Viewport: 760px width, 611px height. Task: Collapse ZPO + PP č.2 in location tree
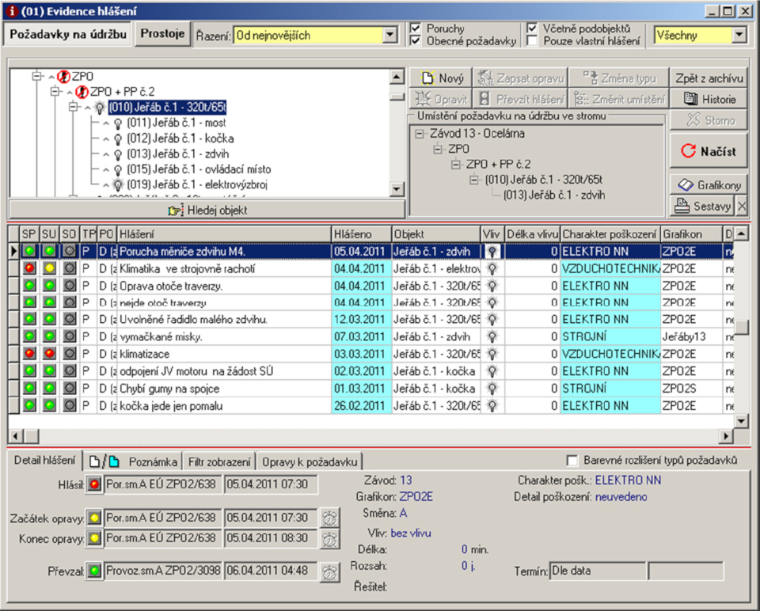pyautogui.click(x=456, y=165)
